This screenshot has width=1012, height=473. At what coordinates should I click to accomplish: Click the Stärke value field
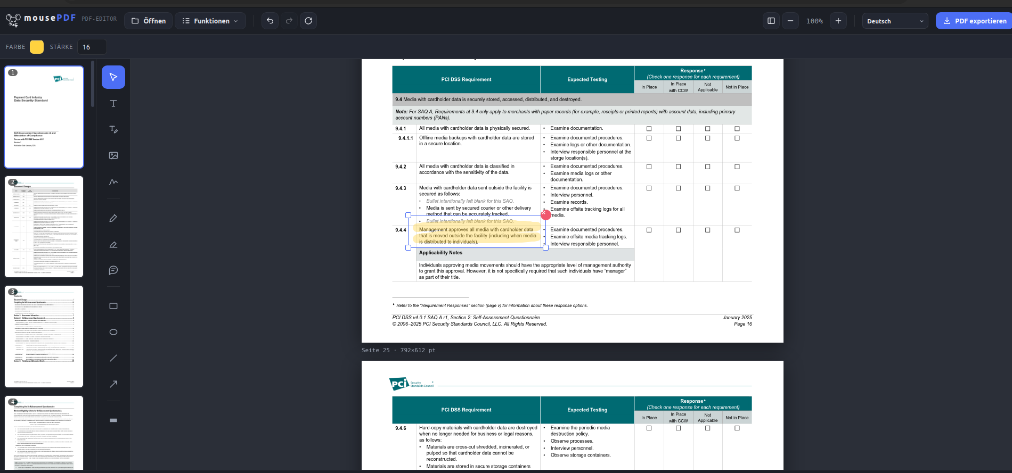(x=92, y=47)
